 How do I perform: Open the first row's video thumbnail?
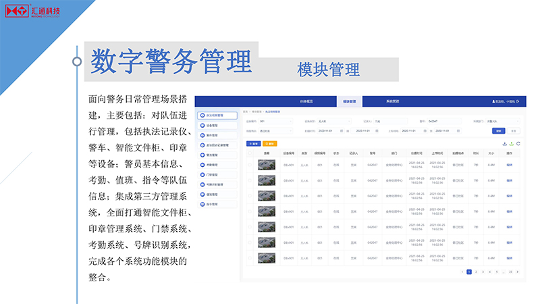(267, 164)
